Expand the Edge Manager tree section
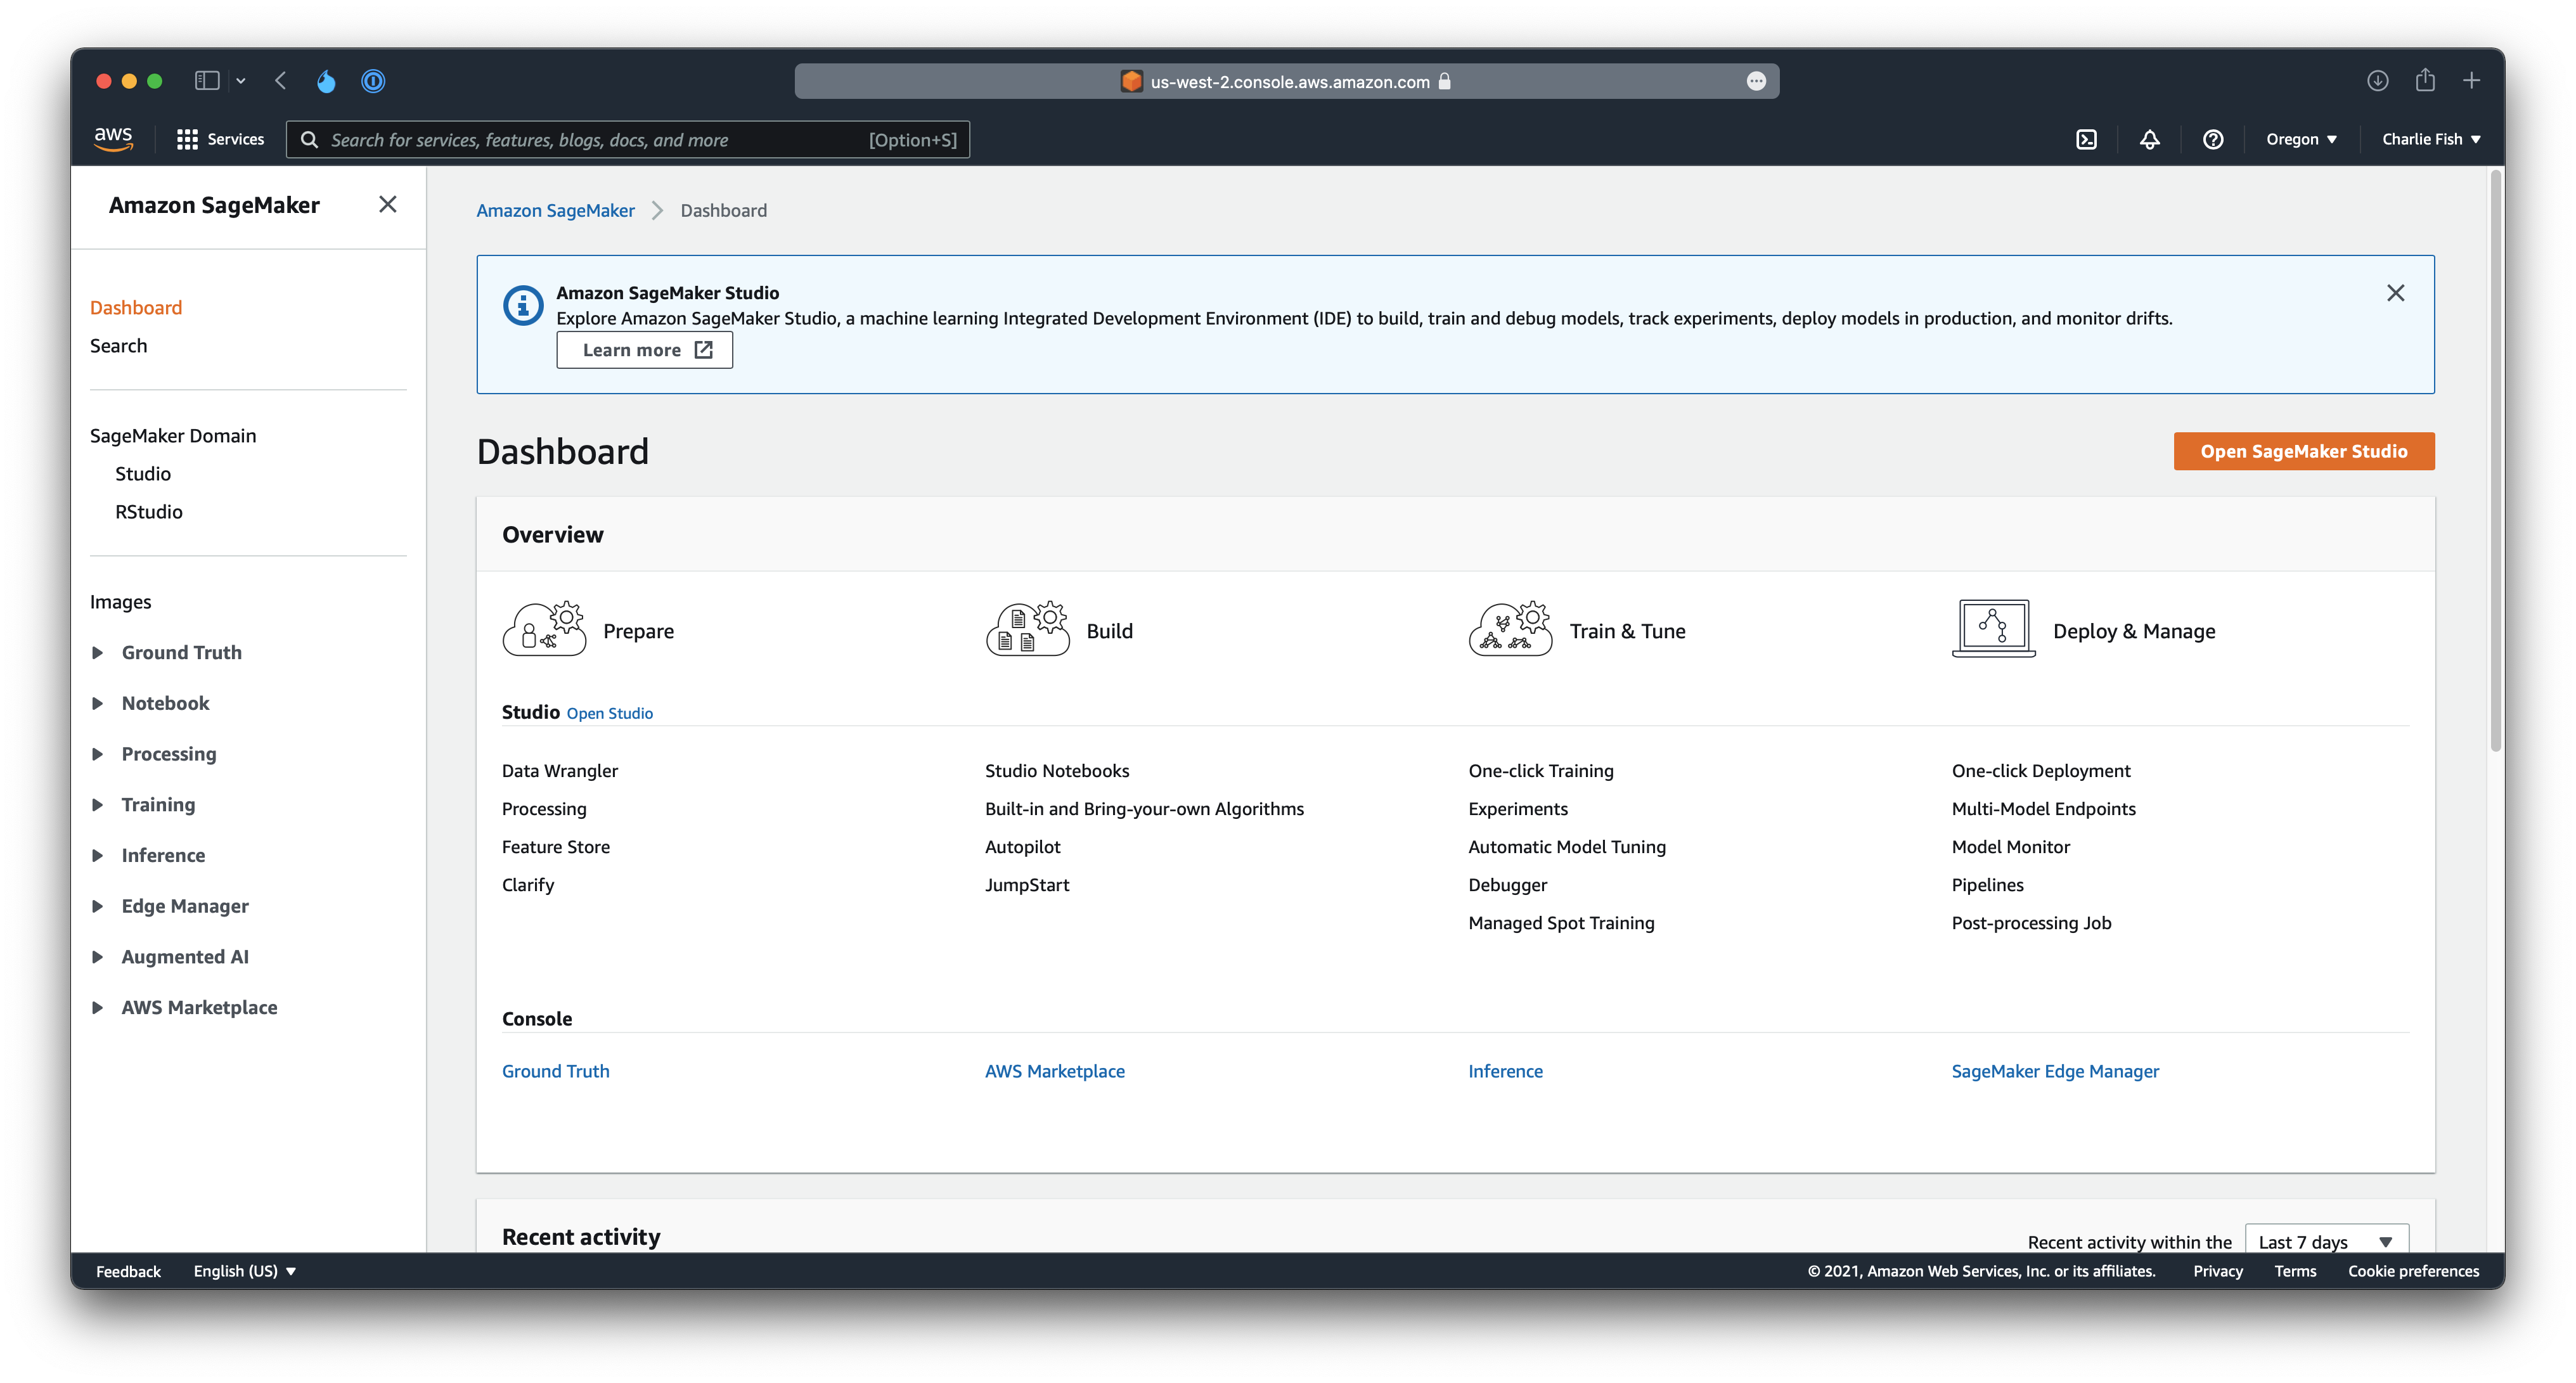The width and height of the screenshot is (2576, 1383). click(98, 906)
